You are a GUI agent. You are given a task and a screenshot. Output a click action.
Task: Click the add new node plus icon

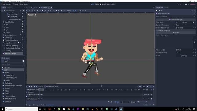coord(2,10)
